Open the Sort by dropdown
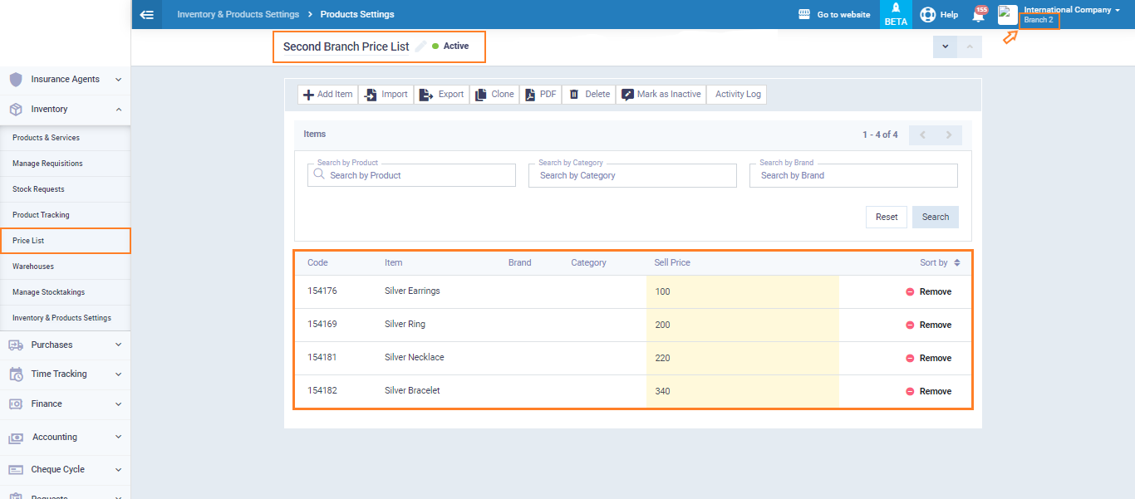 tap(940, 262)
